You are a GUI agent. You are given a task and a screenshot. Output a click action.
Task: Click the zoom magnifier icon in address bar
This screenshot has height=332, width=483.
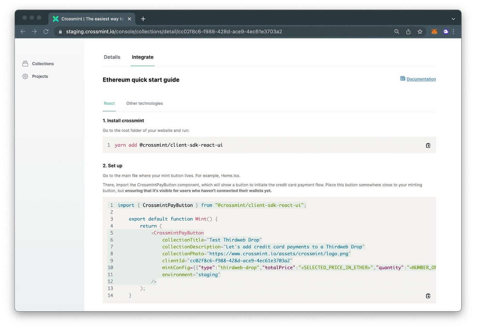(396, 32)
